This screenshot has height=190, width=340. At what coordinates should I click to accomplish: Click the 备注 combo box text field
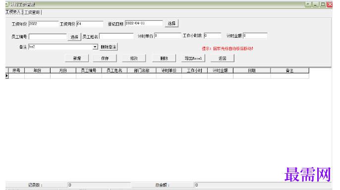click(x=60, y=47)
